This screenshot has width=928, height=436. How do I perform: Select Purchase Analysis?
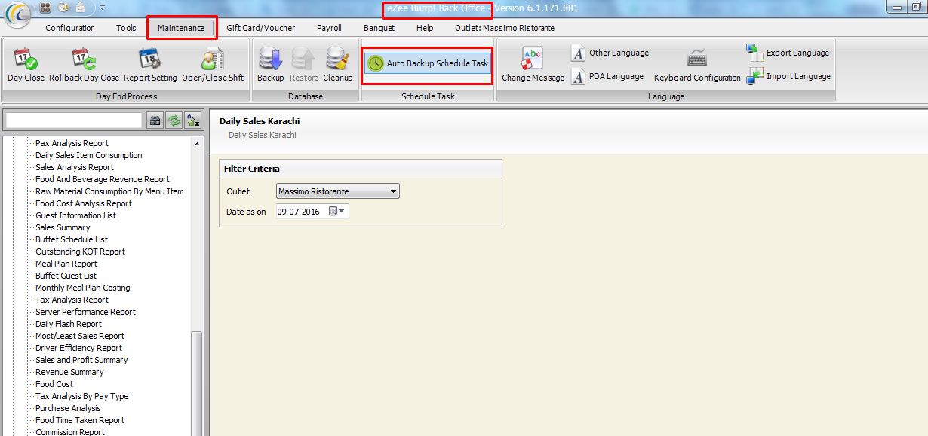point(68,408)
